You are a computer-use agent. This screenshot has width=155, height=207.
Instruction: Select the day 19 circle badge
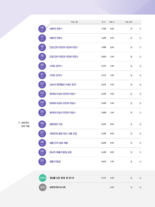click(42, 56)
